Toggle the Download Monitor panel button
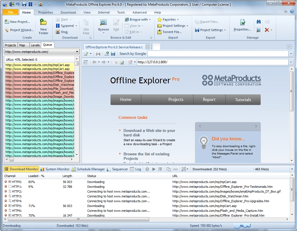 (x=21, y=169)
